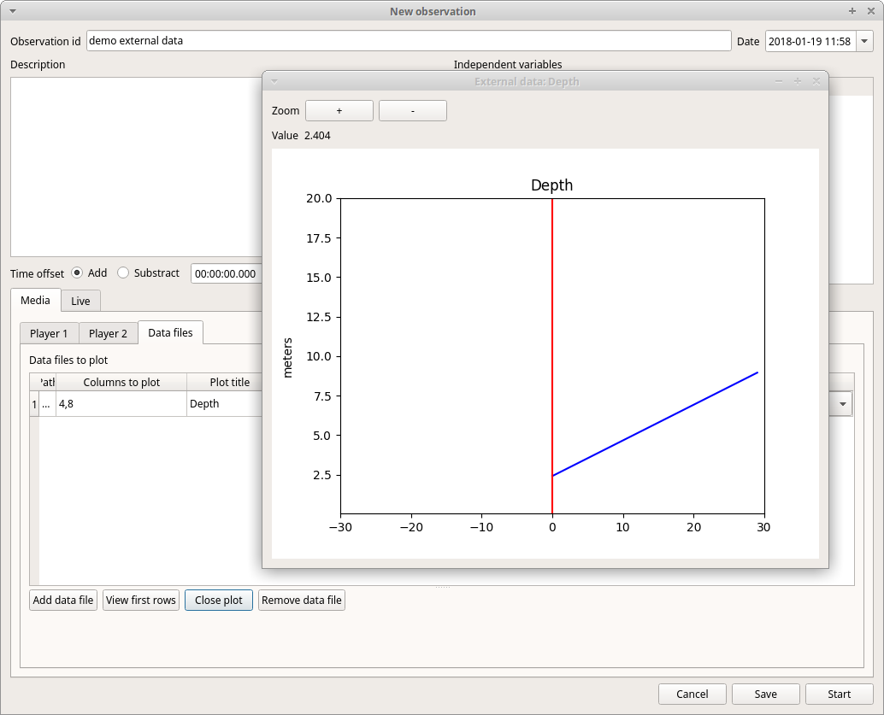Minimize the External data: Depth window
The height and width of the screenshot is (715, 884).
[x=779, y=82]
